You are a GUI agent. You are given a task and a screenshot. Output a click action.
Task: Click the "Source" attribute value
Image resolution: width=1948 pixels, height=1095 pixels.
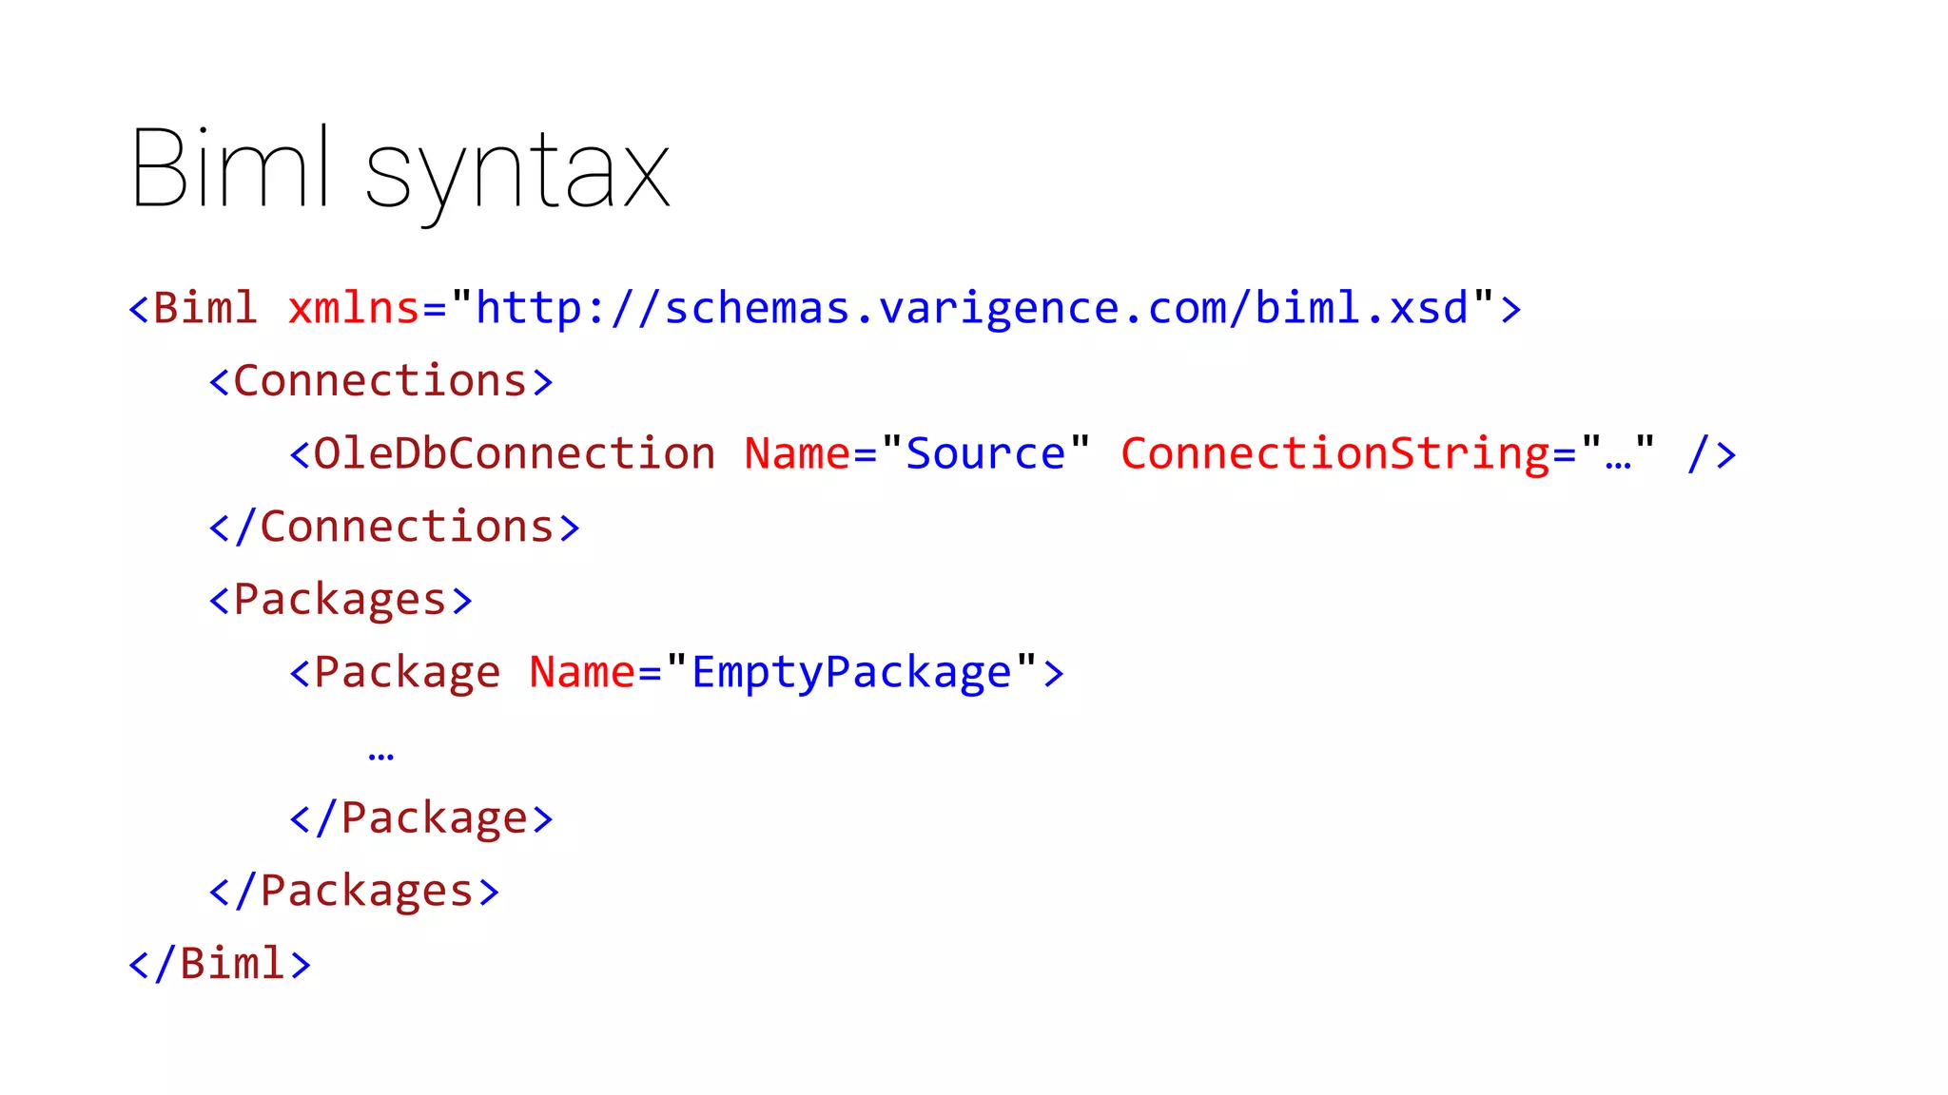(x=985, y=453)
